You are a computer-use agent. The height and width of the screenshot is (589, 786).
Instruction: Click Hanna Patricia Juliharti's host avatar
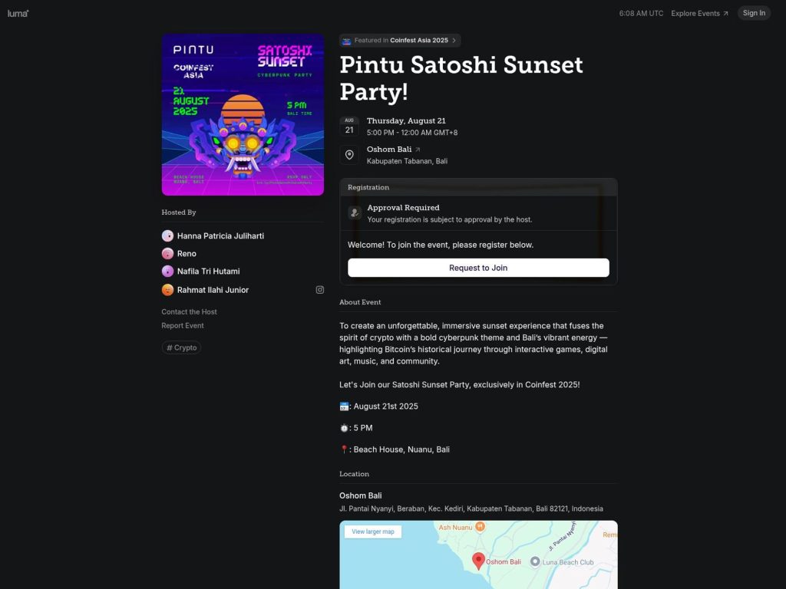click(167, 235)
